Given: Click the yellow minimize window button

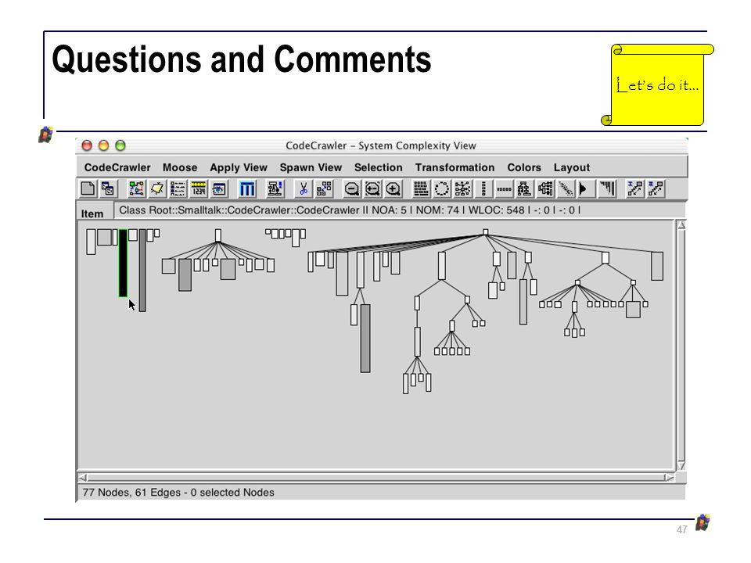Looking at the screenshot, I should 103,145.
